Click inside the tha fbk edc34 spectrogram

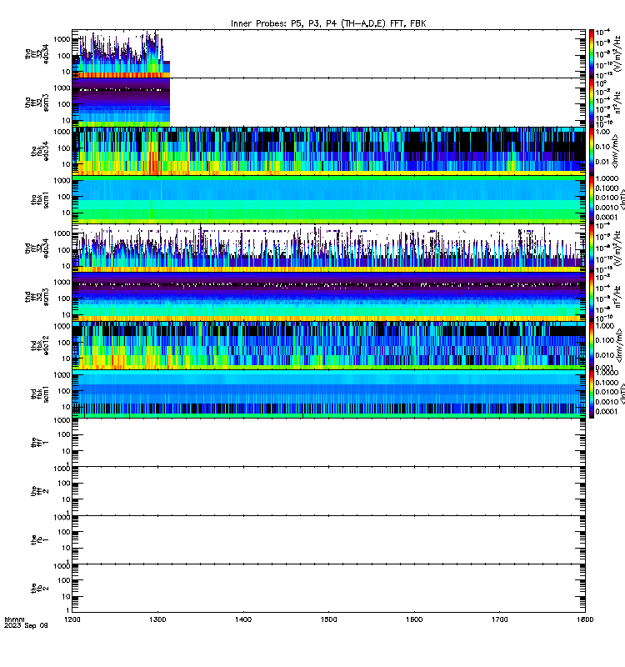(x=328, y=151)
